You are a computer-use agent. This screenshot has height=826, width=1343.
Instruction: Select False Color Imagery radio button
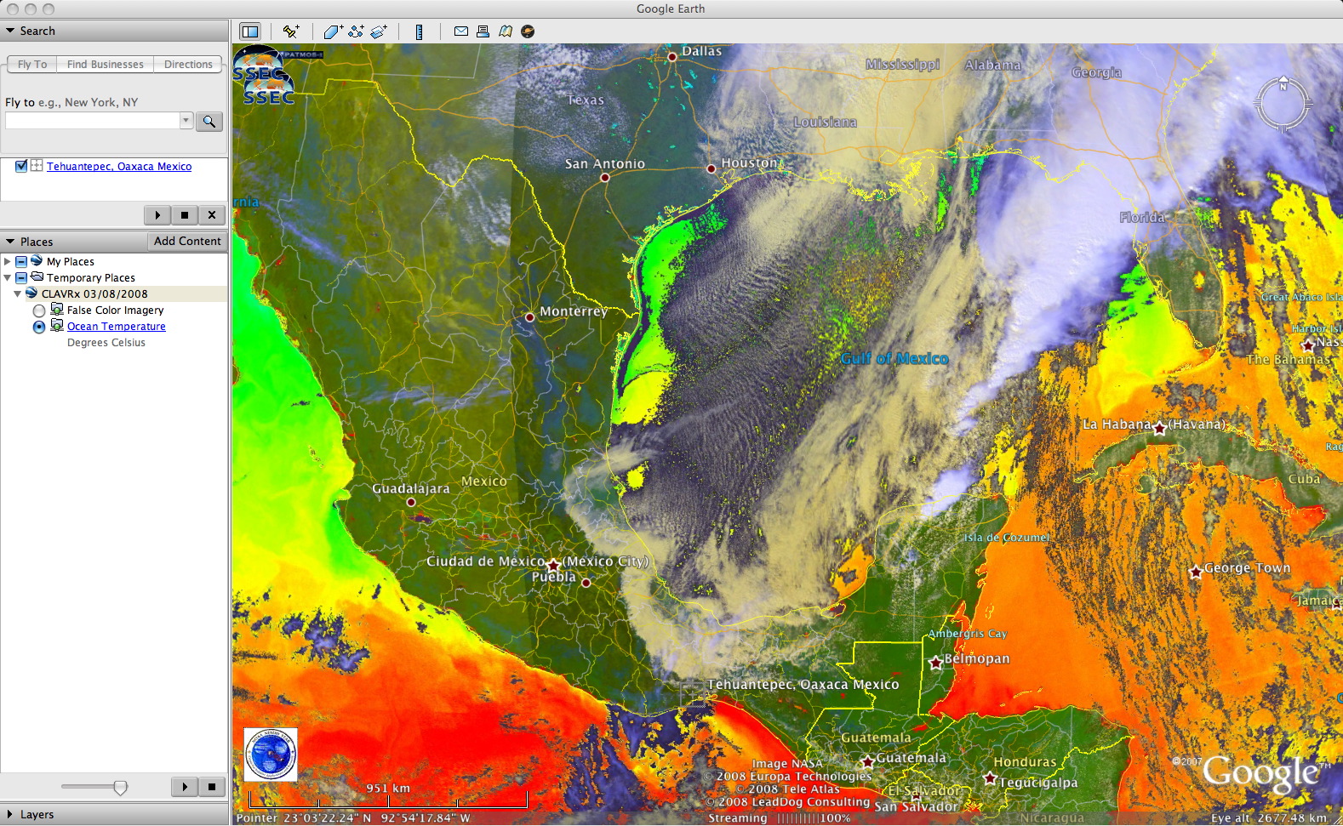tap(39, 311)
